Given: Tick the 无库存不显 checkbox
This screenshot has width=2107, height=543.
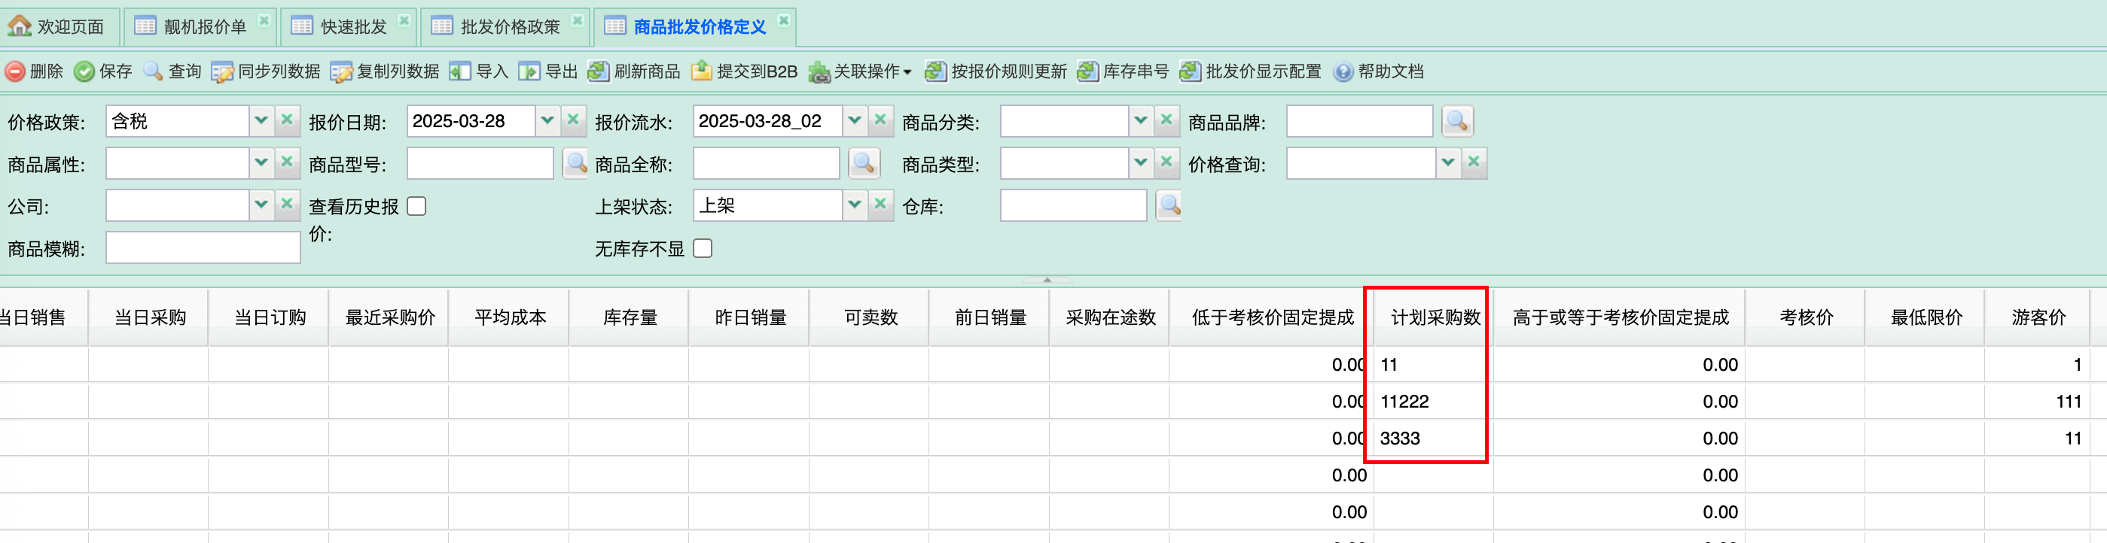Looking at the screenshot, I should 702,248.
